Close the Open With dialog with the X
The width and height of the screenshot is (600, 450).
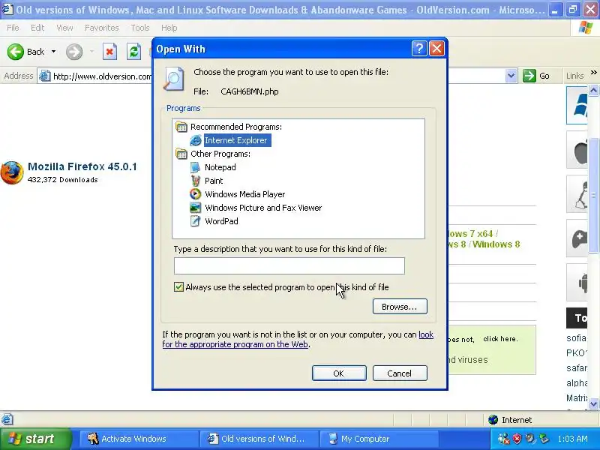(436, 49)
